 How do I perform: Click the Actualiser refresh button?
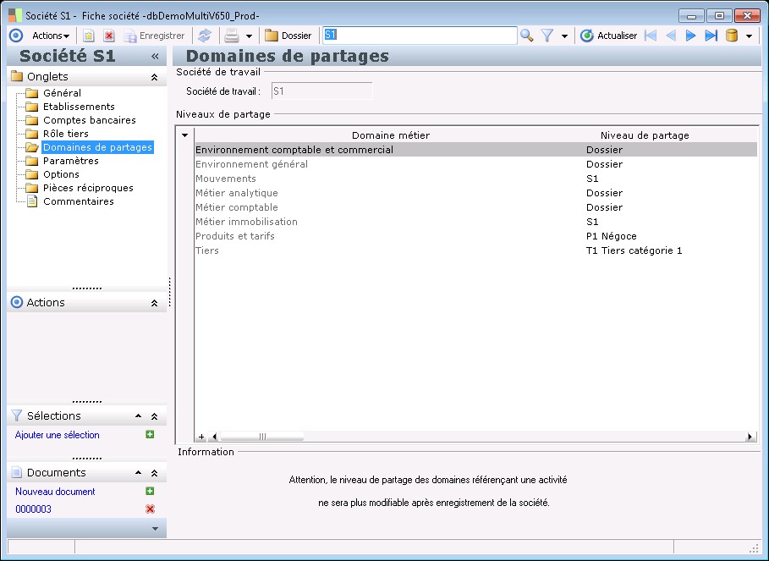(x=609, y=36)
